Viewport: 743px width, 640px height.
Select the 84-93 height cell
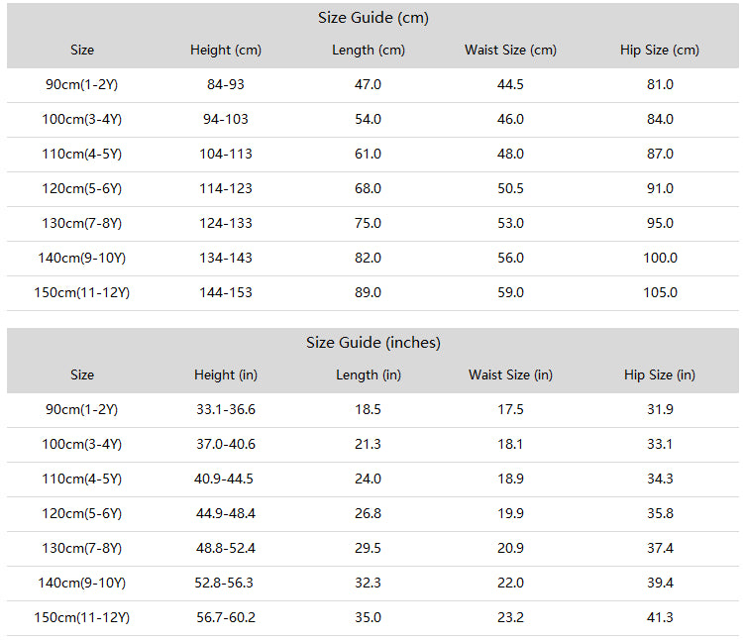(226, 84)
